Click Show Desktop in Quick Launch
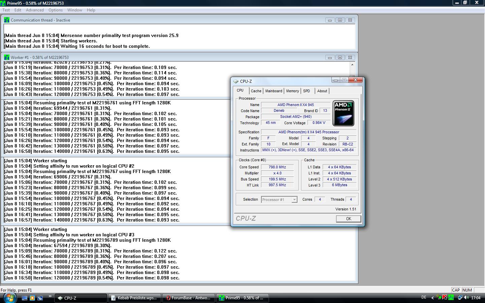This screenshot has width=485, height=303. (25, 298)
